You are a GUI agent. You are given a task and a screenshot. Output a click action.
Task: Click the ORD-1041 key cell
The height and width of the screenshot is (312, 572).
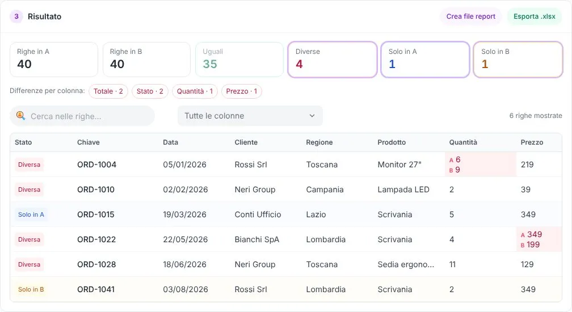[96, 289]
